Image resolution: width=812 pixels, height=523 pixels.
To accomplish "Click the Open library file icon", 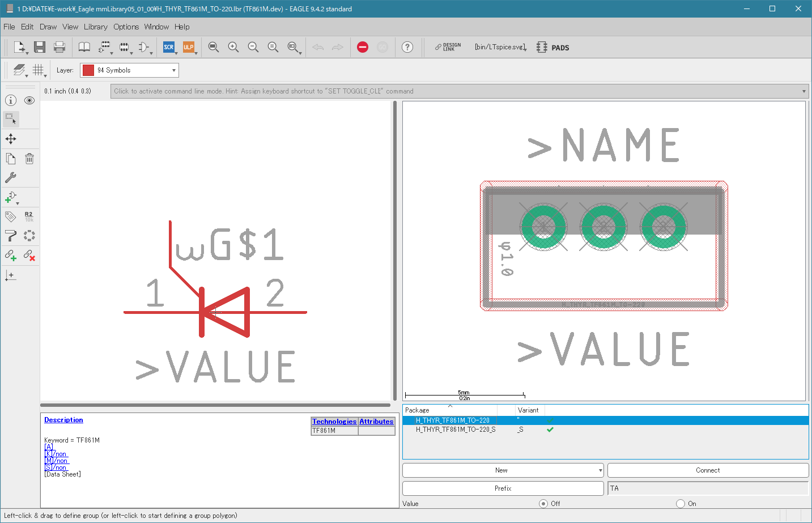I will [20, 47].
